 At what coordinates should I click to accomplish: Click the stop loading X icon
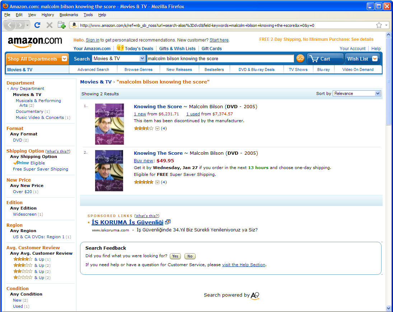[50, 25]
